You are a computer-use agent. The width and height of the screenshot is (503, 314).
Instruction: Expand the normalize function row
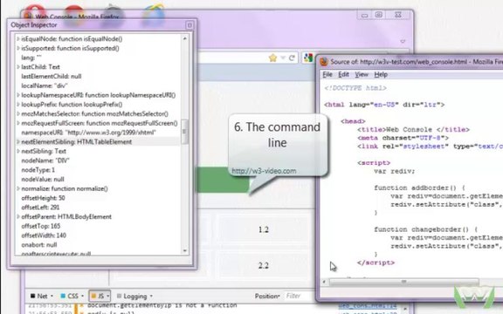click(x=18, y=188)
